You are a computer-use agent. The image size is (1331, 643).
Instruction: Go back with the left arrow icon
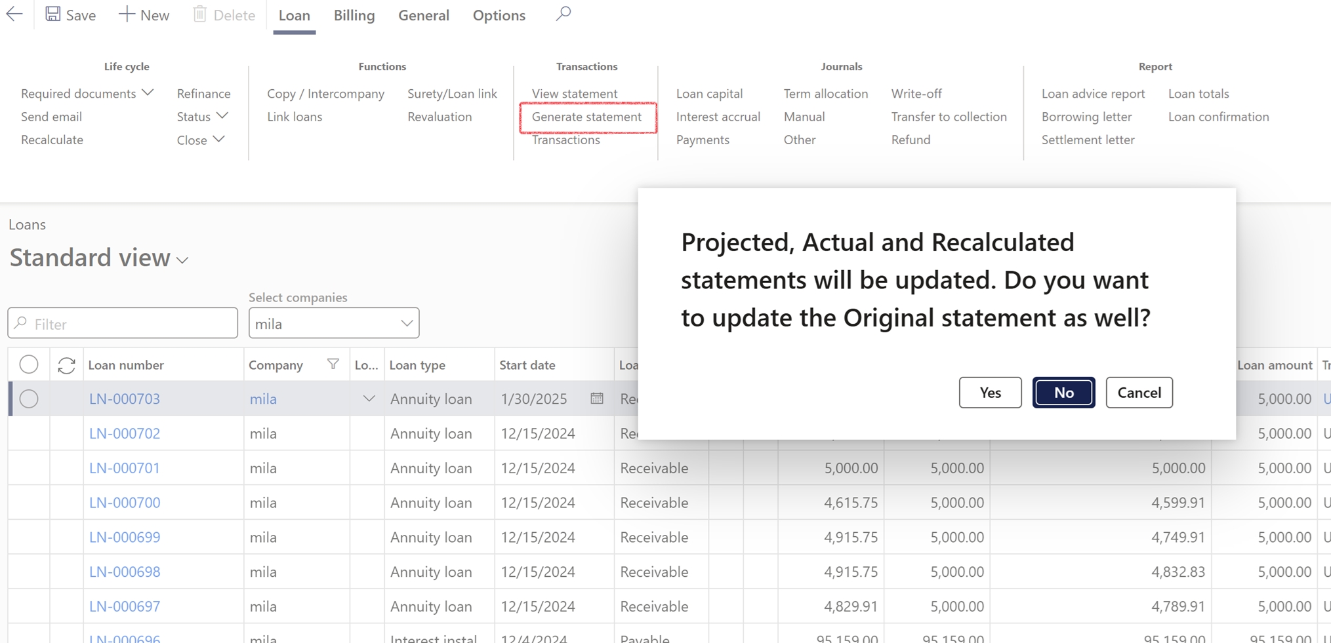click(14, 14)
